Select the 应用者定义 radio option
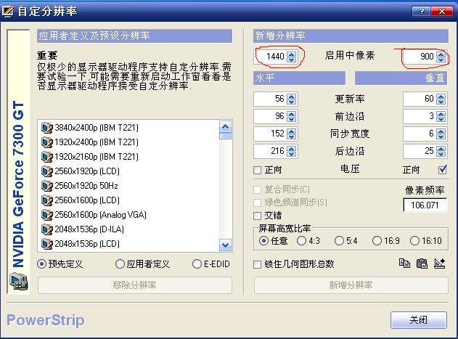The image size is (458, 339). pos(120,264)
